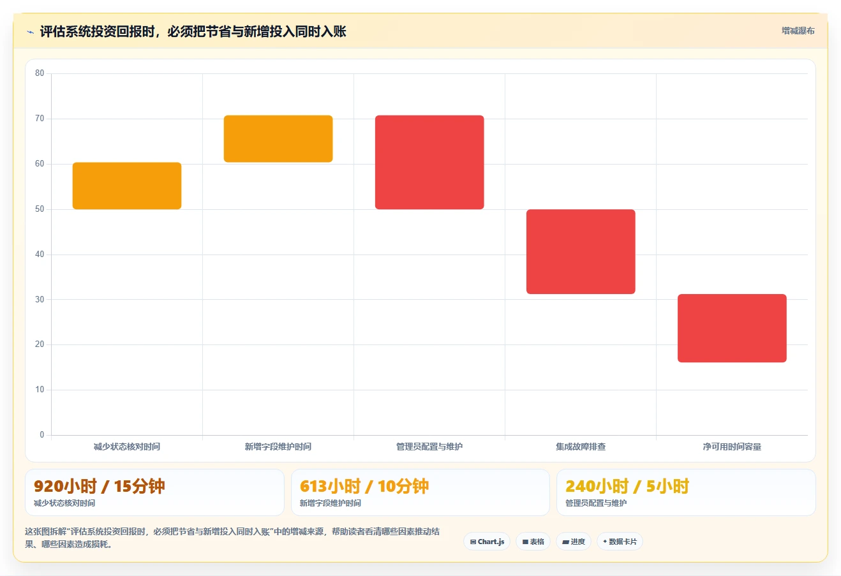
Task: Click the x-axis label 新增字段维护时间
Action: pyautogui.click(x=278, y=447)
